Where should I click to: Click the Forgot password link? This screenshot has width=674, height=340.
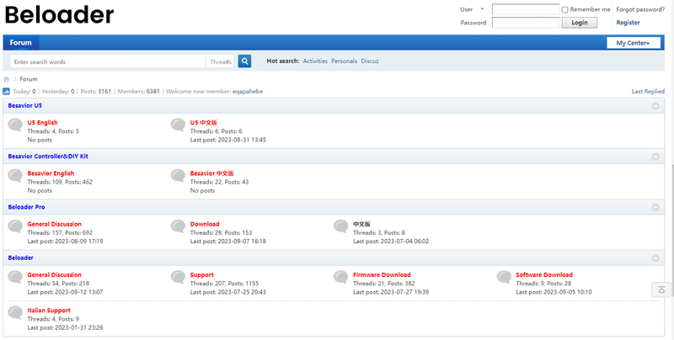coord(640,9)
